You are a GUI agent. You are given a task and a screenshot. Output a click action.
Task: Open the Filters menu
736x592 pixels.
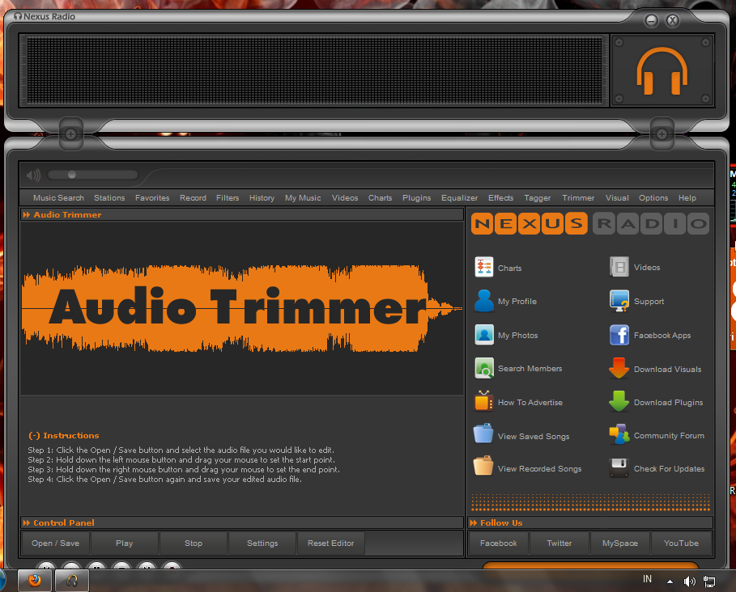pos(228,198)
